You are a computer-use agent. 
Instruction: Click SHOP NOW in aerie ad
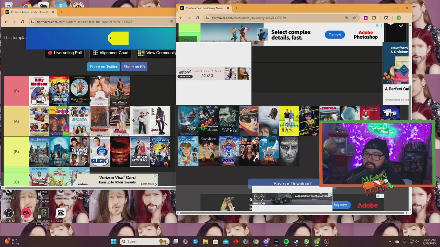(x=185, y=77)
